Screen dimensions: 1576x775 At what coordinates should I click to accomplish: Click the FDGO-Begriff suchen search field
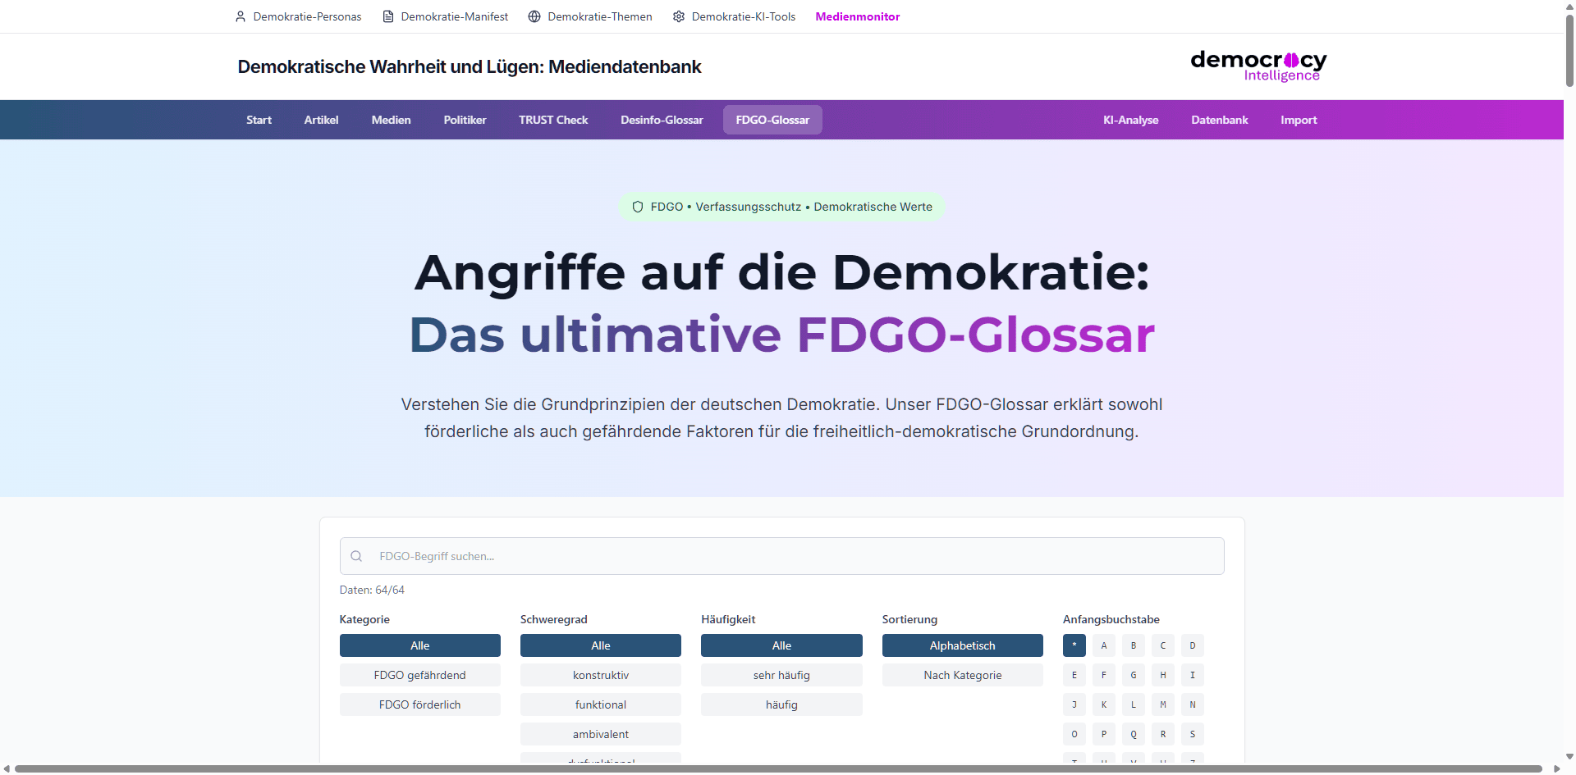(x=781, y=556)
